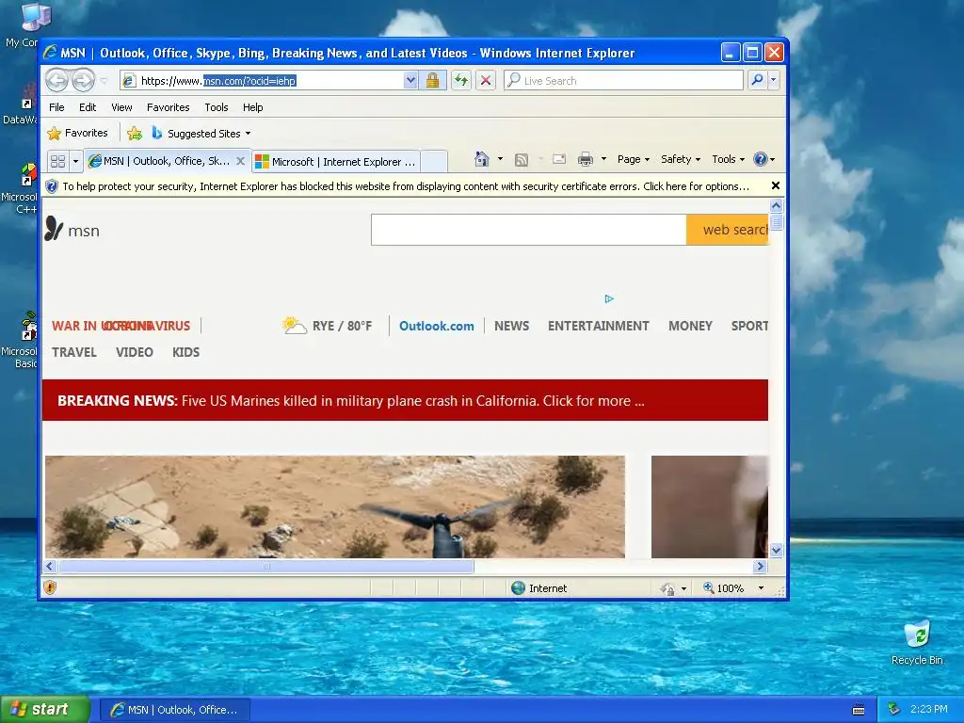Open the search provider options dropdown
This screenshot has height=723, width=964.
coord(774,81)
